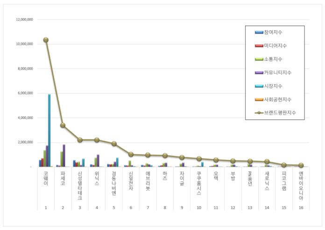Image resolution: width=325 pixels, height=230 pixels.
Task: Select 신일전자's green 소통지수 bar
Action: [130, 164]
